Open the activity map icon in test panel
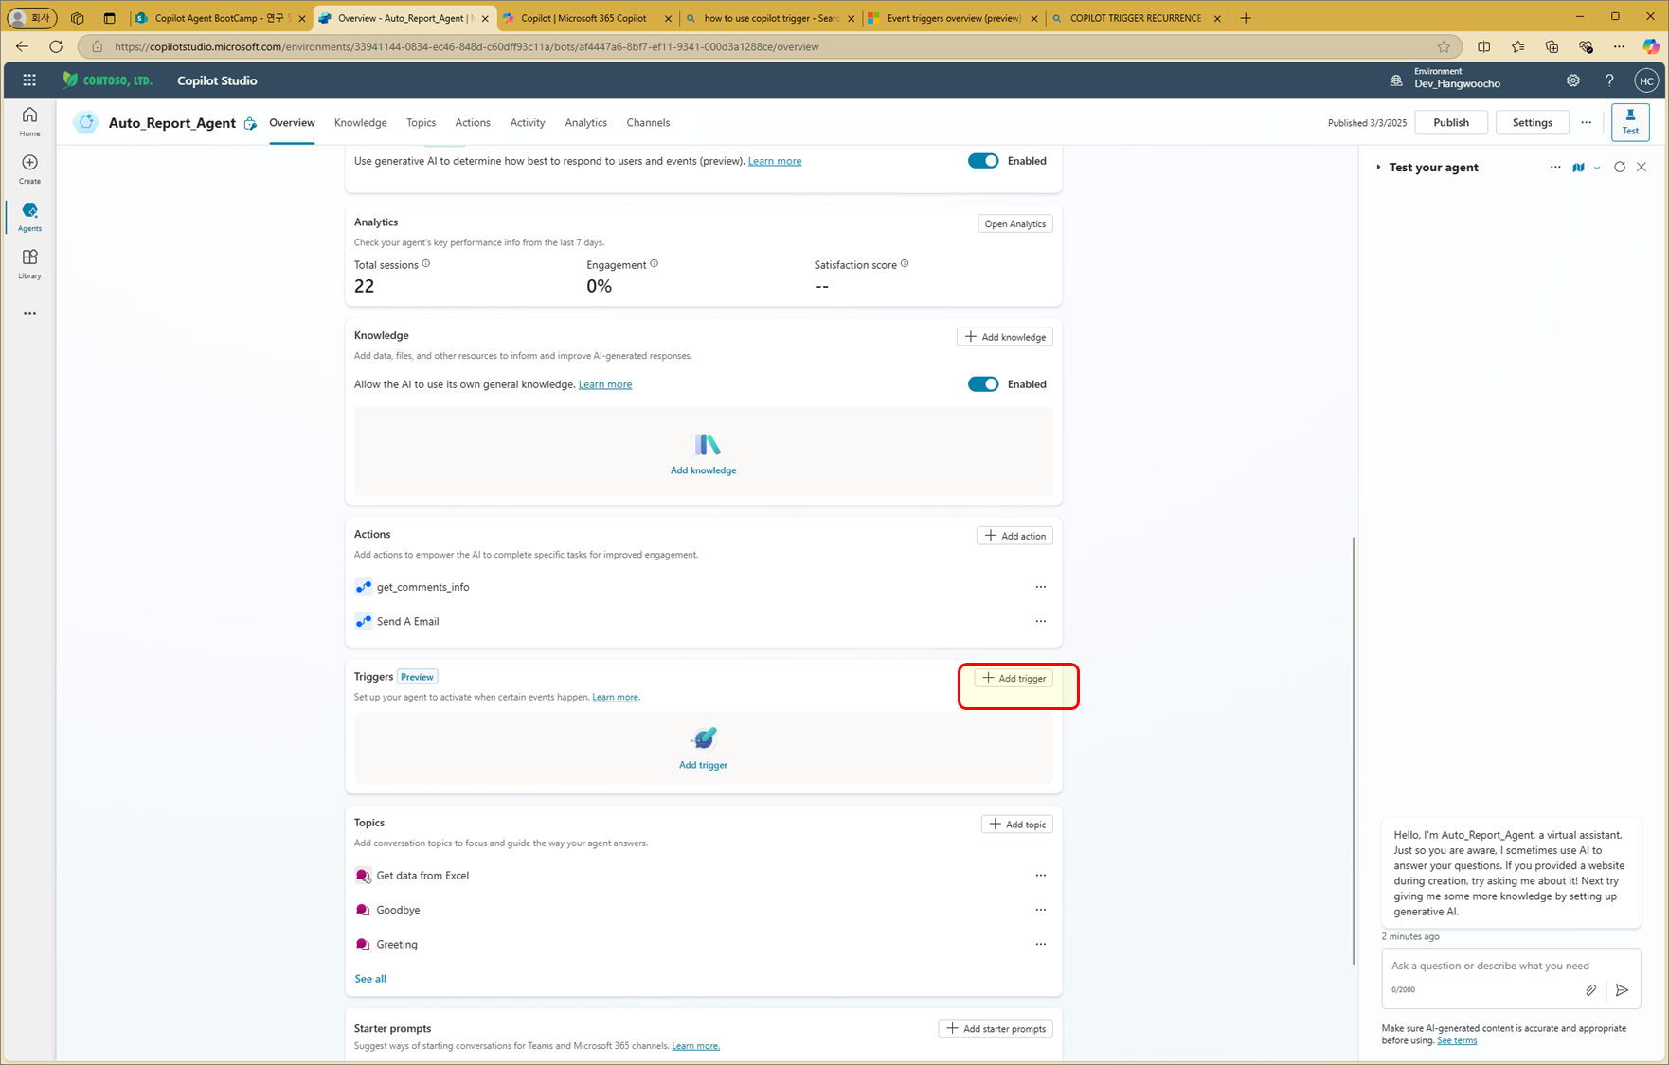The width and height of the screenshot is (1669, 1065). pos(1578,168)
